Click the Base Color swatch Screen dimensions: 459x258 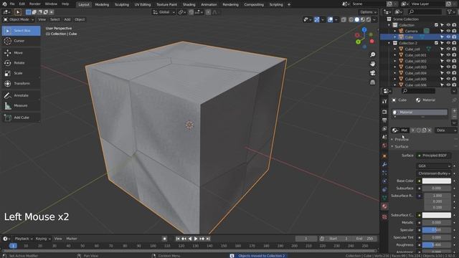[x=437, y=181]
